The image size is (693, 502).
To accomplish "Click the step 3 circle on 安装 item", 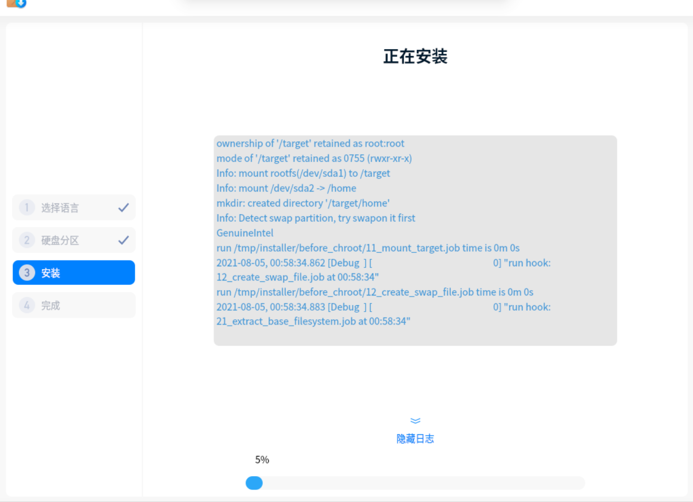I will [x=27, y=272].
